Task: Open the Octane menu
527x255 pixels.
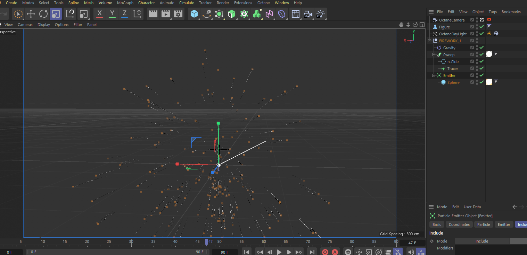Action: pyautogui.click(x=263, y=3)
